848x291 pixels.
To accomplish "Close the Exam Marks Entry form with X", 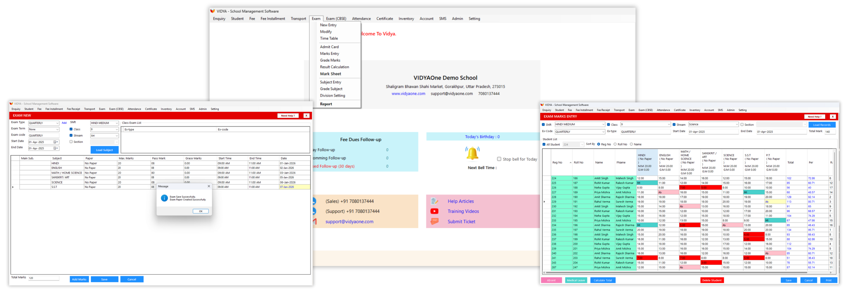I will pos(832,117).
